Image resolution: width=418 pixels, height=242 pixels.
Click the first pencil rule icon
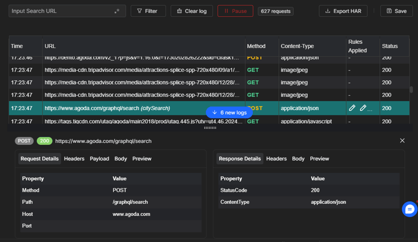click(x=352, y=108)
